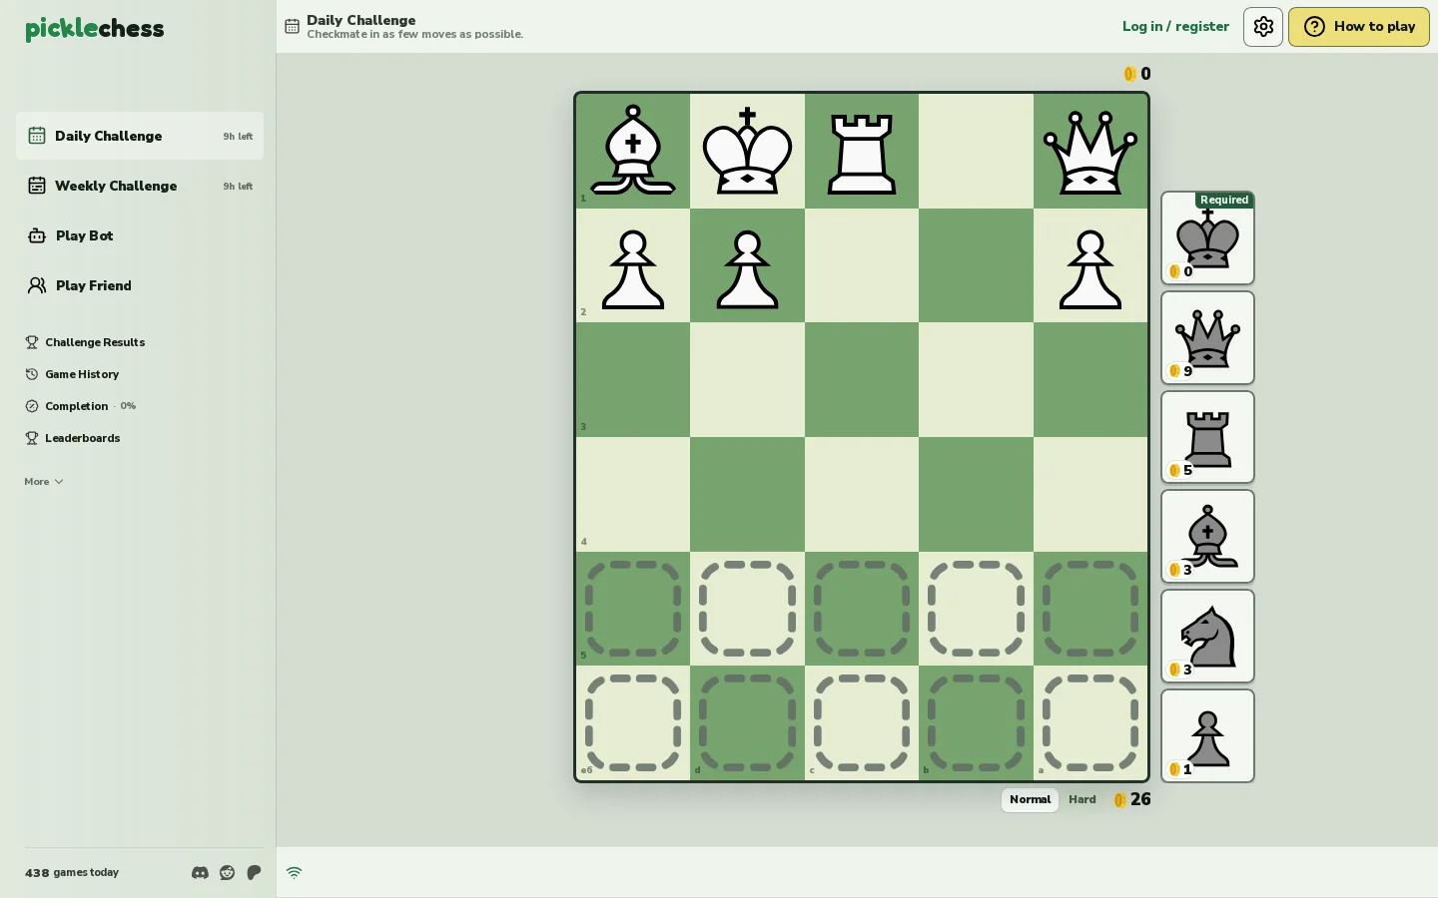This screenshot has height=898, width=1438.
Task: Click the empty placement slot at a6
Action: coord(1090,723)
